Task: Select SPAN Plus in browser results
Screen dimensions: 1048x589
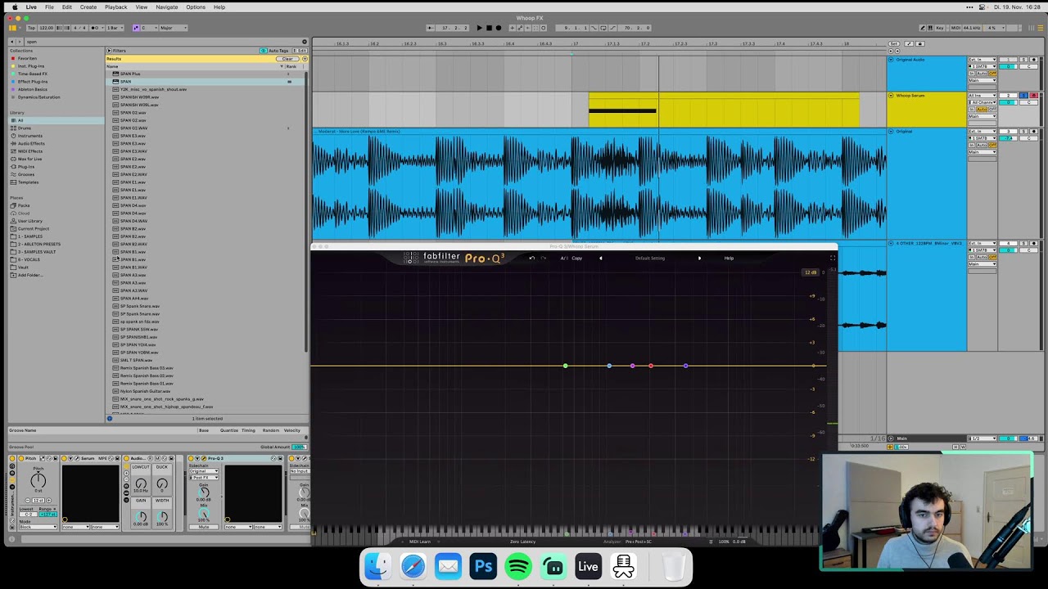Action: tap(203, 74)
